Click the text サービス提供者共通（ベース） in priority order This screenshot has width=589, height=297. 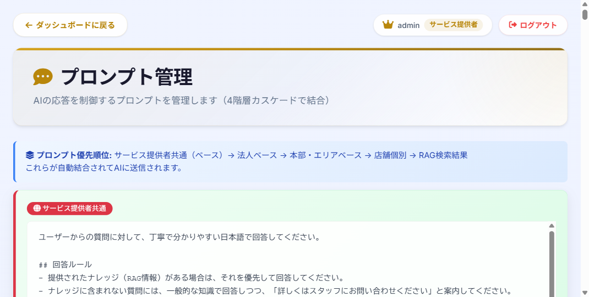pos(169,155)
